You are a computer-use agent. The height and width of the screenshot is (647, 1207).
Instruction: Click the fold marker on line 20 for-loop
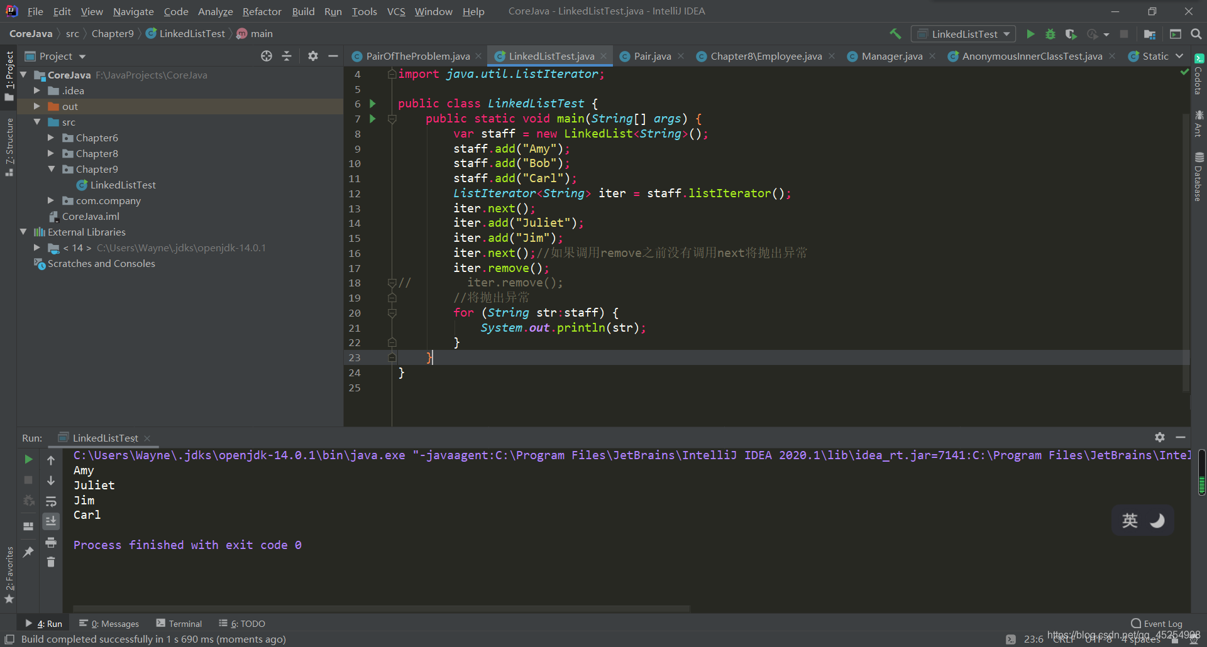point(392,313)
